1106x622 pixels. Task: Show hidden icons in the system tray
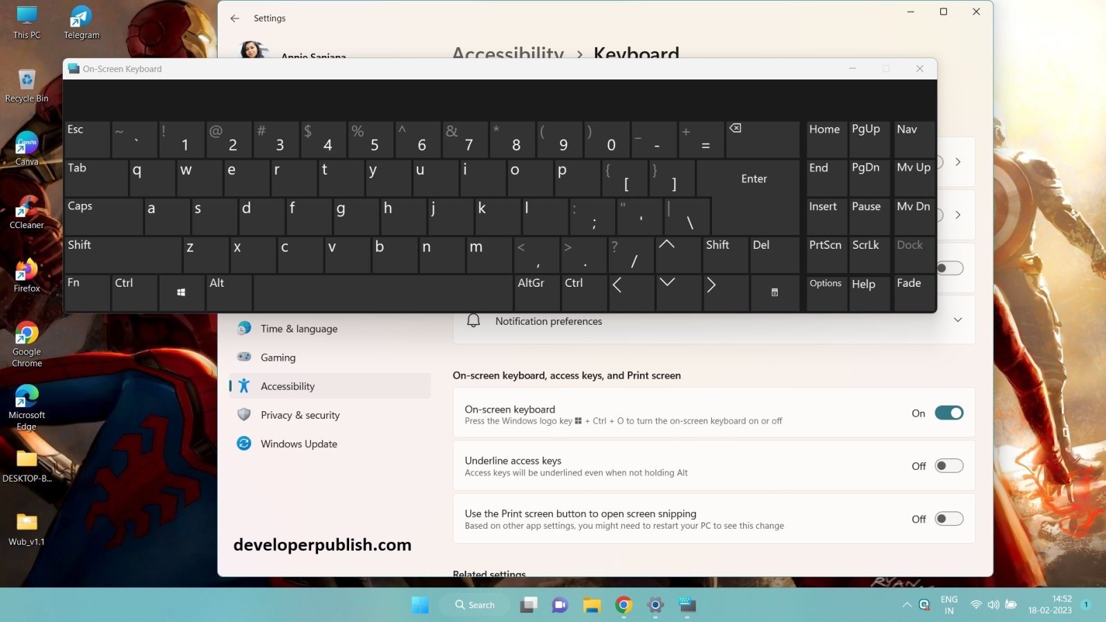click(x=908, y=604)
